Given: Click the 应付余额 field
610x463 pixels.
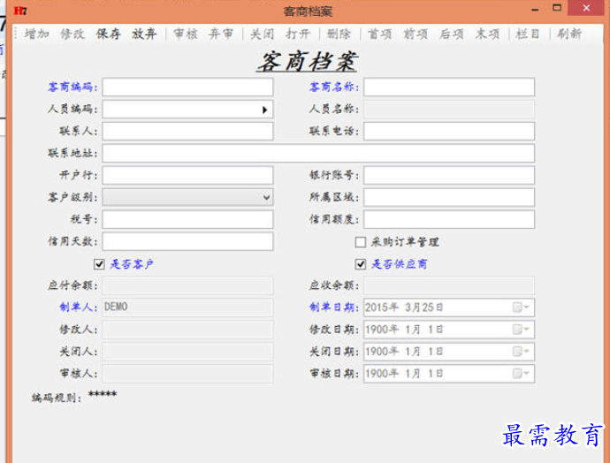Looking at the screenshot, I should point(187,285).
